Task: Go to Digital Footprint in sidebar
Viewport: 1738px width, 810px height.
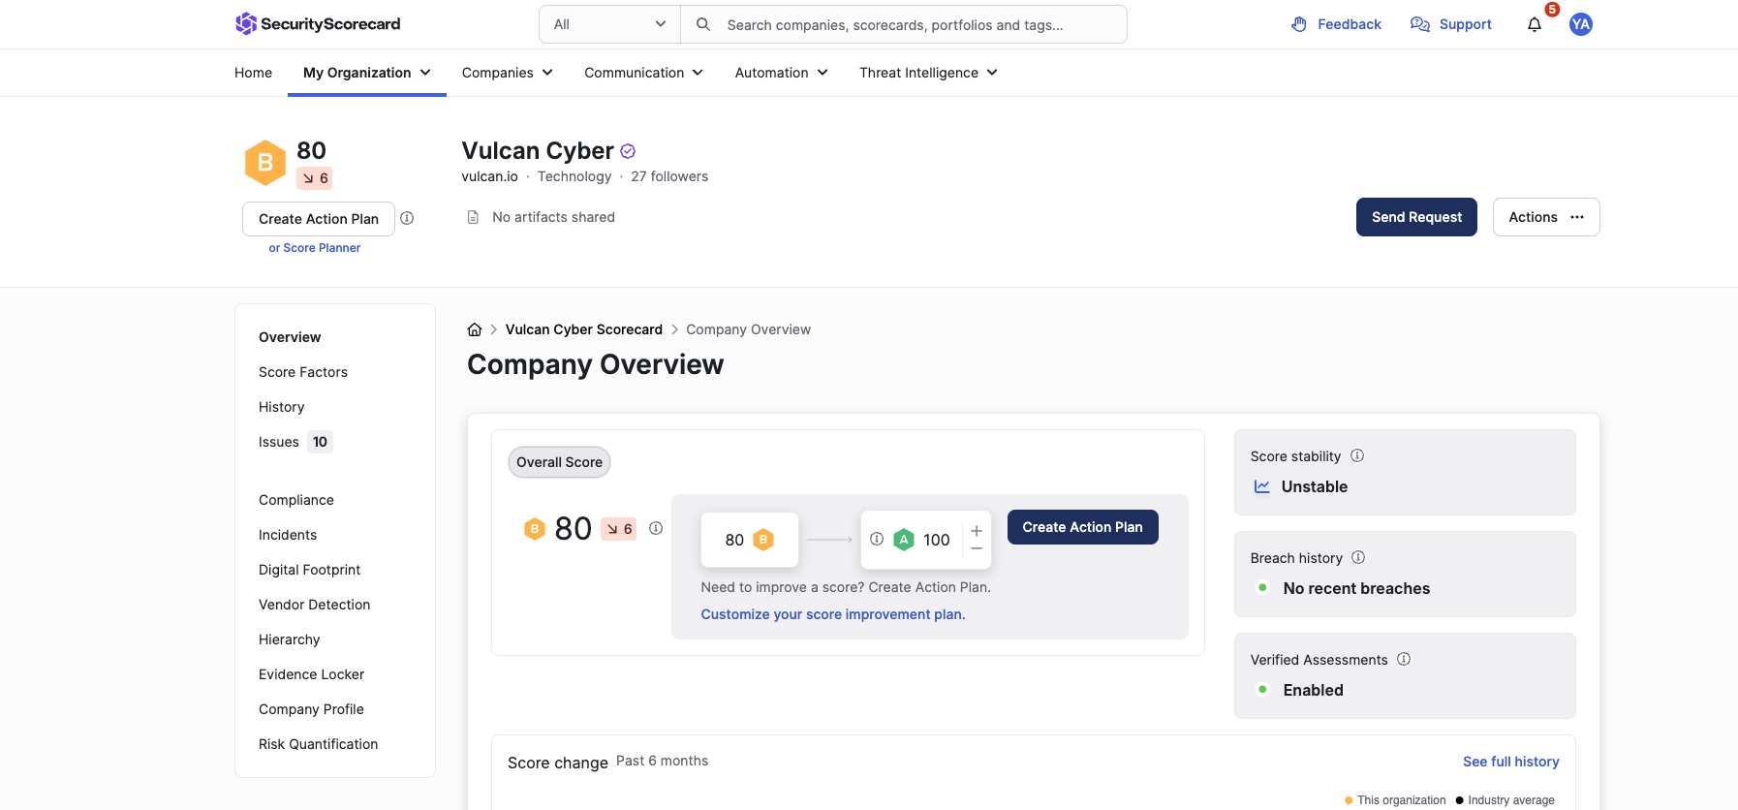Action: point(309,570)
